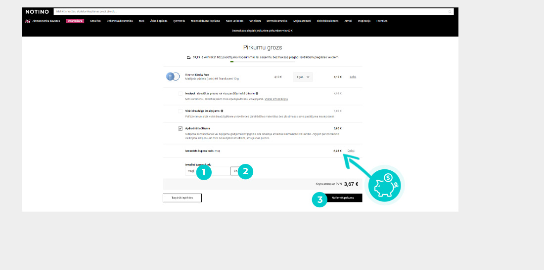Click the delivery truck icon

point(189,57)
